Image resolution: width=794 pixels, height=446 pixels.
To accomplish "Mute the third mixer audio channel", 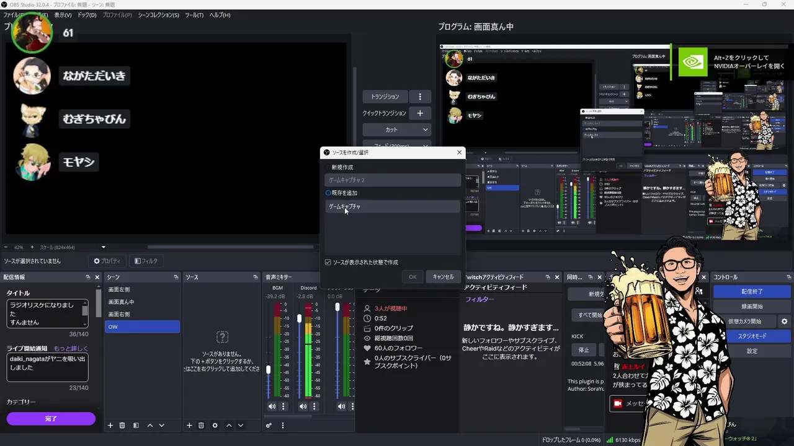I will pyautogui.click(x=342, y=406).
